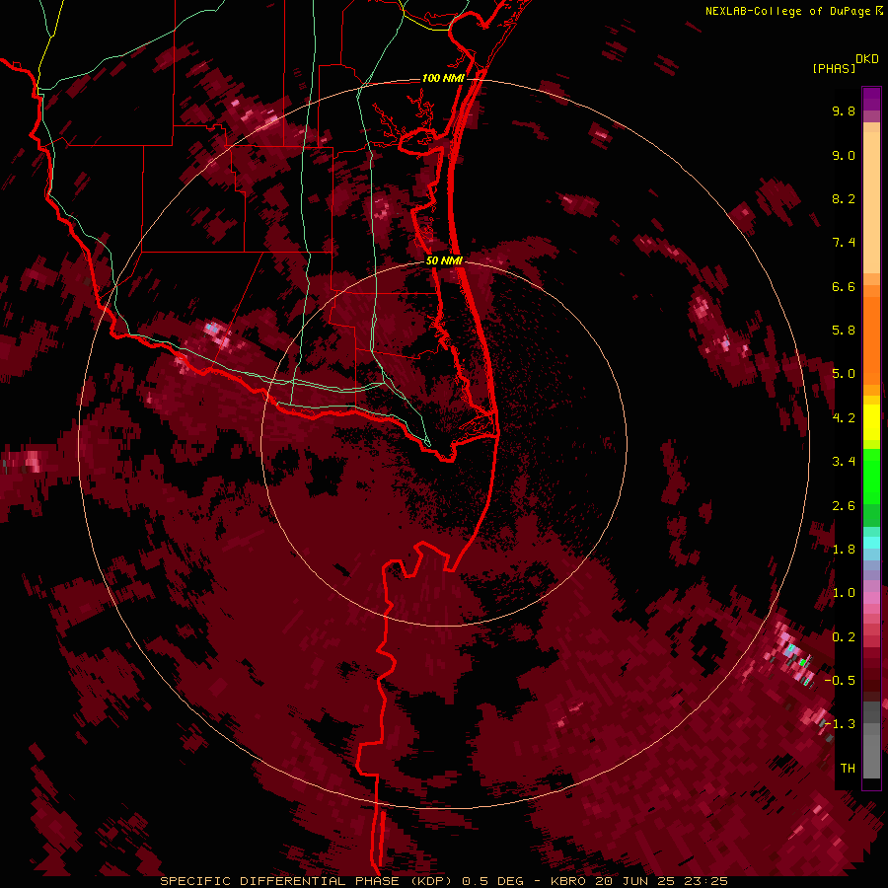Viewport: 888px width, 888px height.
Task: Click the [PHAS] legend unit label
Action: click(834, 68)
